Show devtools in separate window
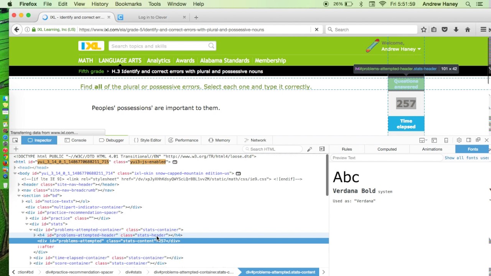The height and width of the screenshot is (276, 491). [x=478, y=140]
